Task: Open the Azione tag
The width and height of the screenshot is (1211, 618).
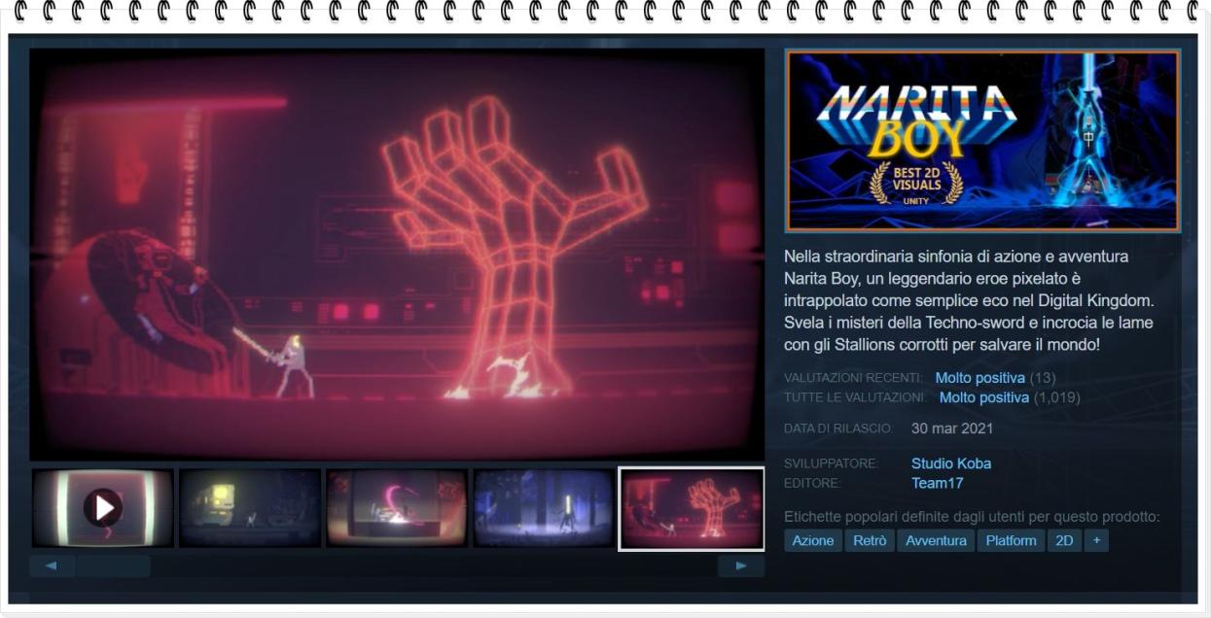Action: tap(812, 540)
